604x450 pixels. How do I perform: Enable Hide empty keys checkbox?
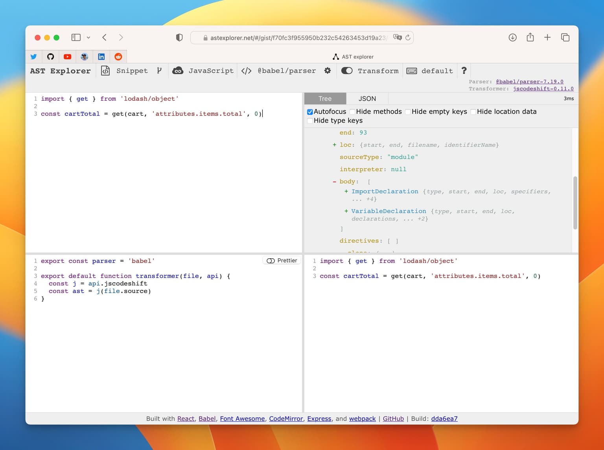point(408,112)
